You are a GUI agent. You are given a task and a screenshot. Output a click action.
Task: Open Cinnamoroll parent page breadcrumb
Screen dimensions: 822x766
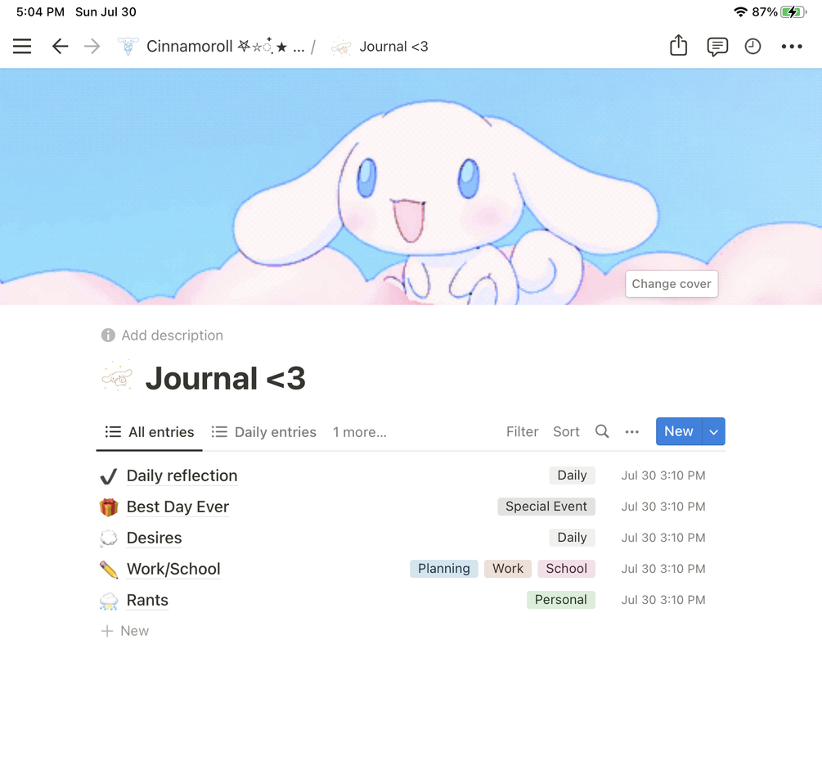tap(226, 46)
